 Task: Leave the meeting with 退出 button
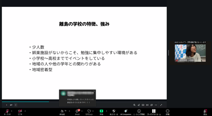tap(205, 111)
